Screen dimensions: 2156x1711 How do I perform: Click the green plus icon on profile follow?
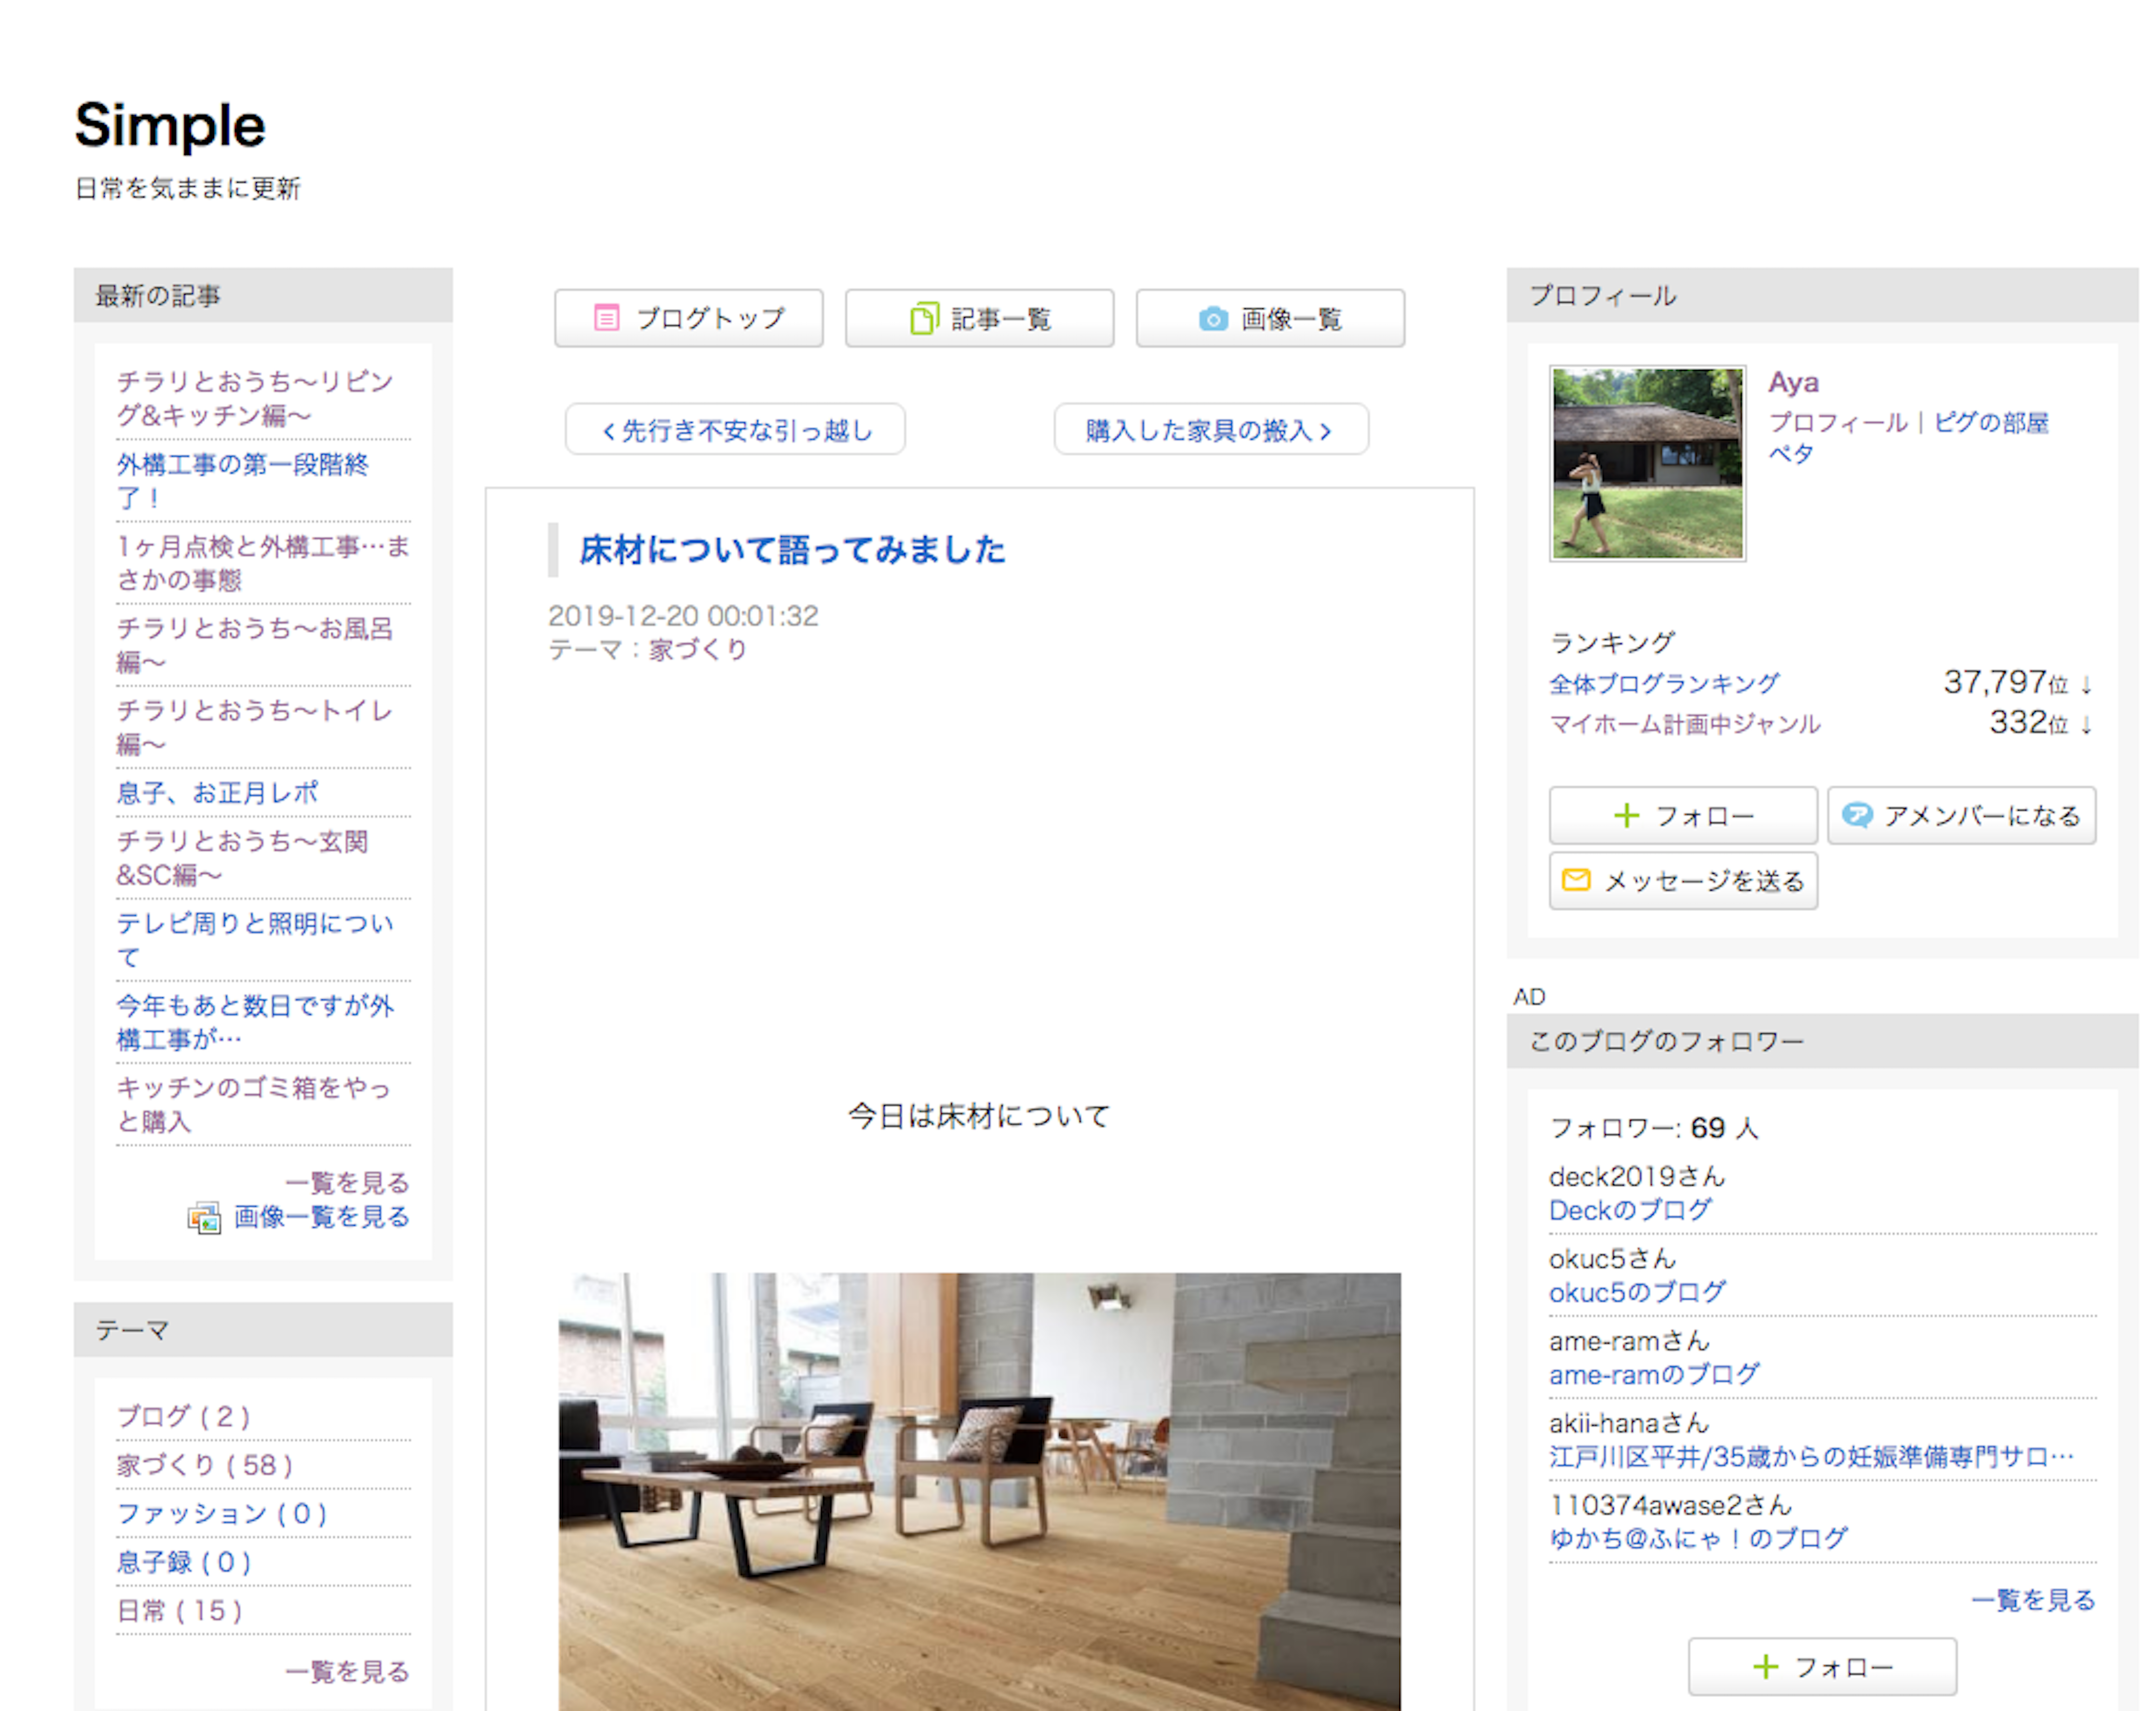[1627, 816]
